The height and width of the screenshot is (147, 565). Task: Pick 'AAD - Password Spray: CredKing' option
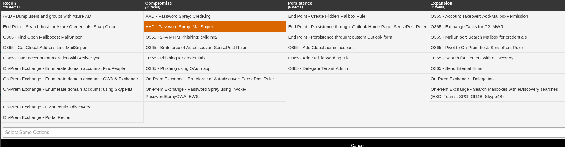coord(178,16)
